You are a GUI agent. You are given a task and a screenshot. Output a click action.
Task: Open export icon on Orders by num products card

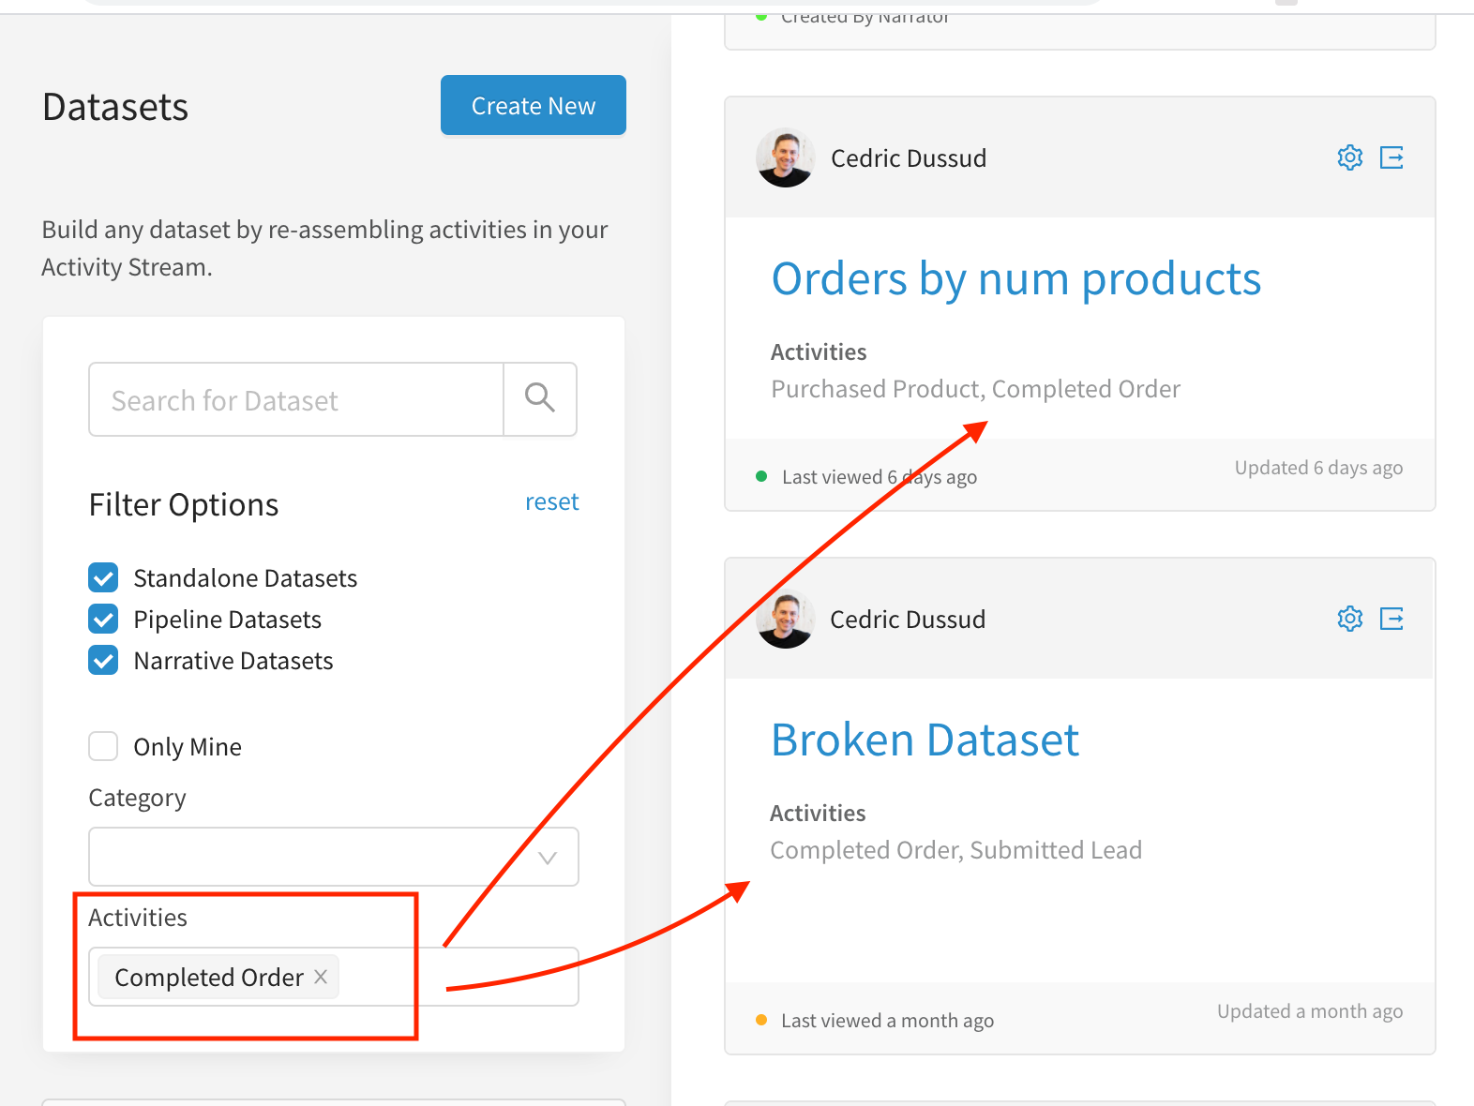coord(1391,157)
